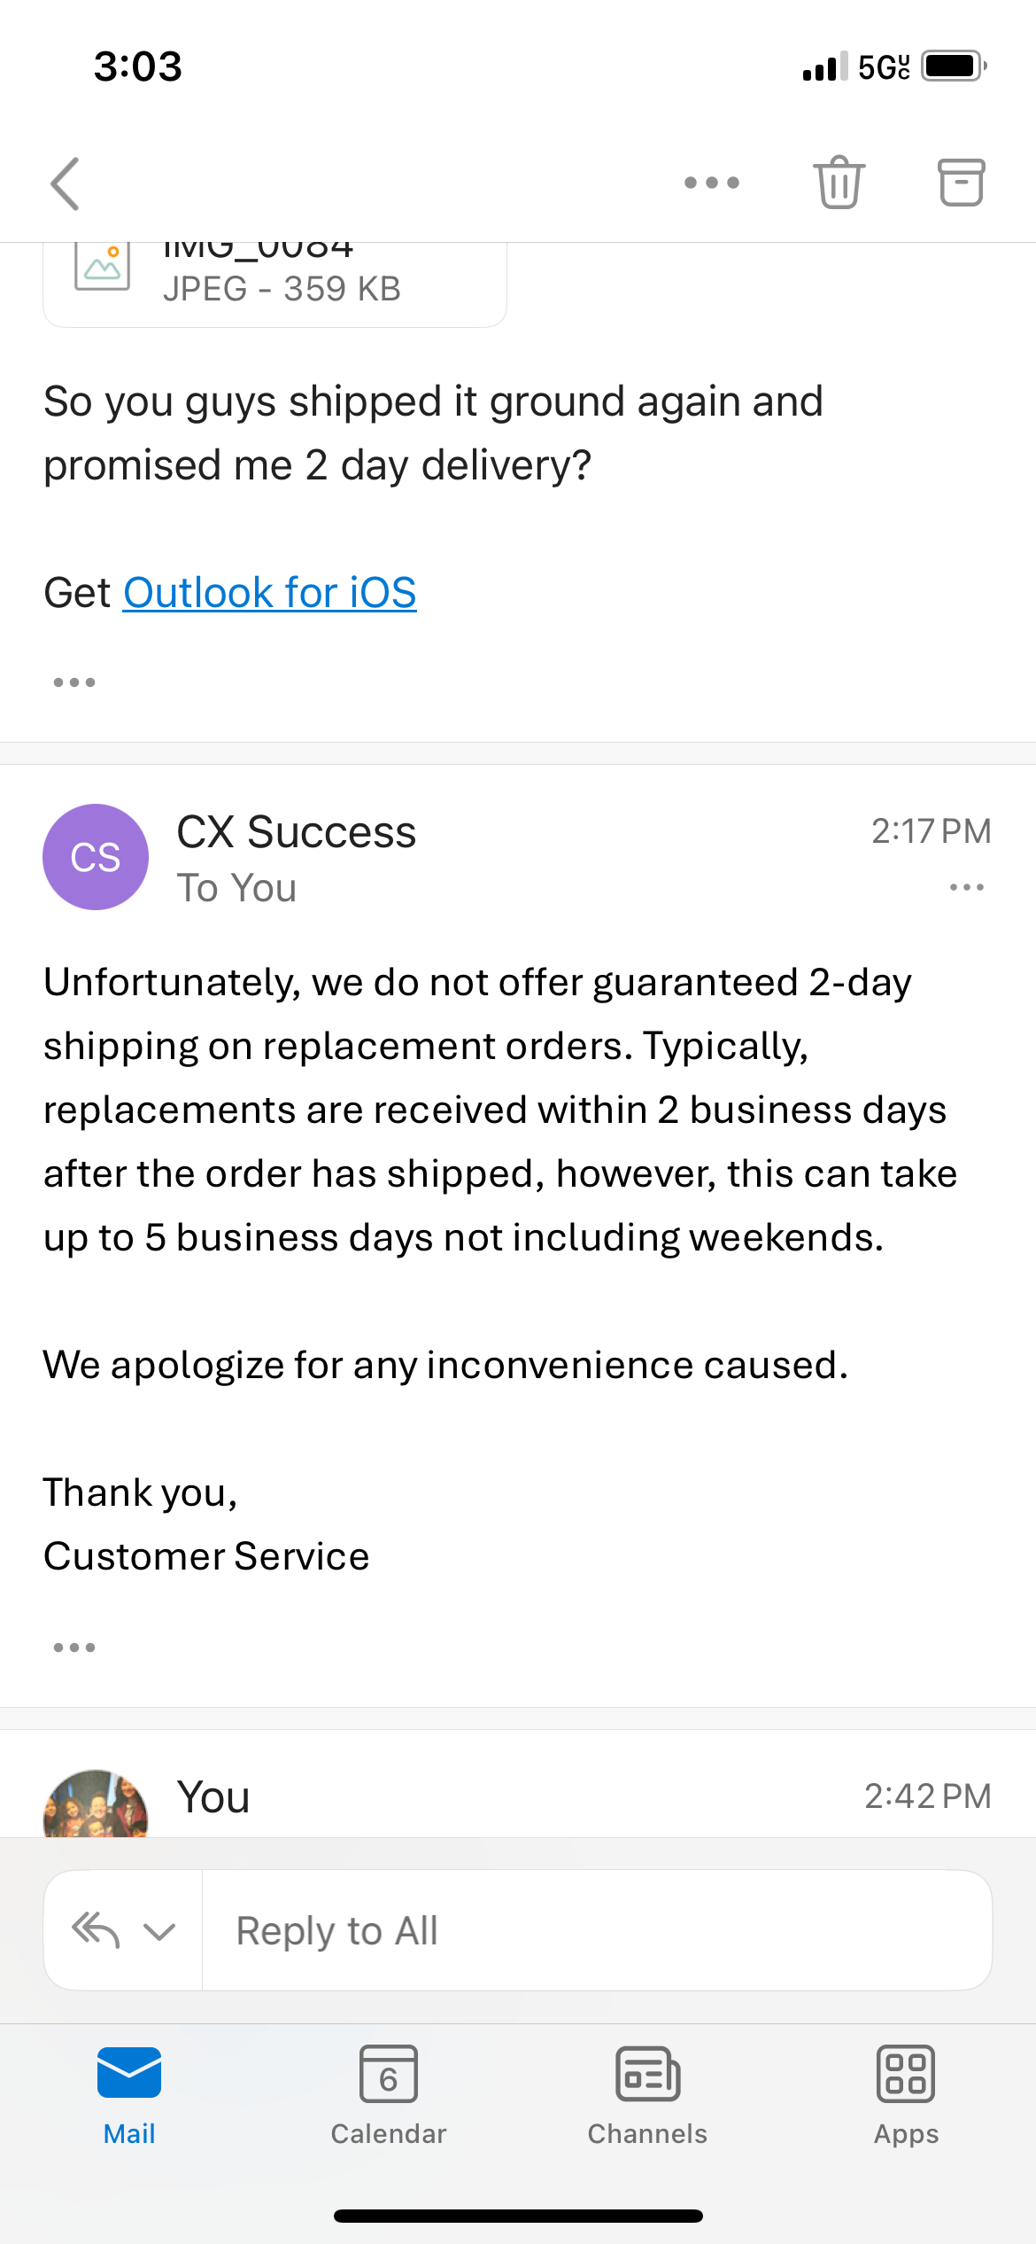This screenshot has width=1036, height=2244.
Task: Archive this email thread
Action: tap(961, 183)
